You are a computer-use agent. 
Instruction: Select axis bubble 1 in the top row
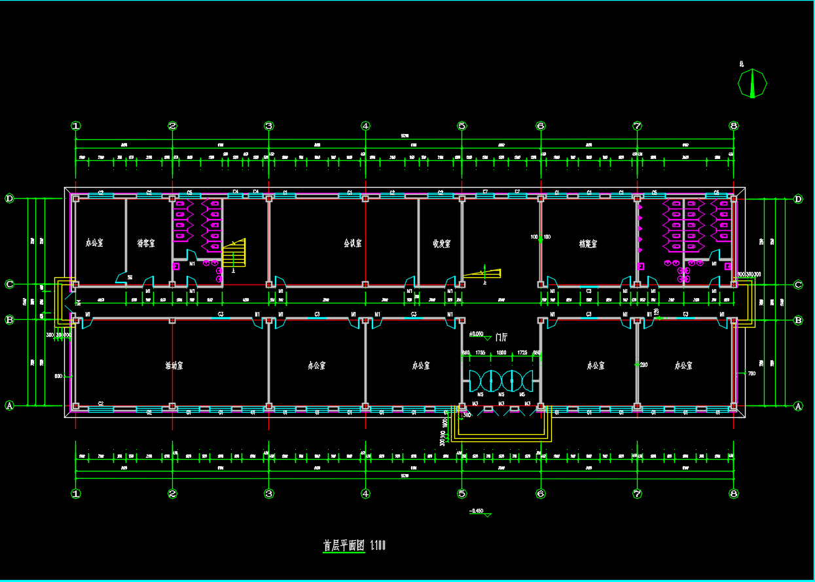(x=76, y=126)
